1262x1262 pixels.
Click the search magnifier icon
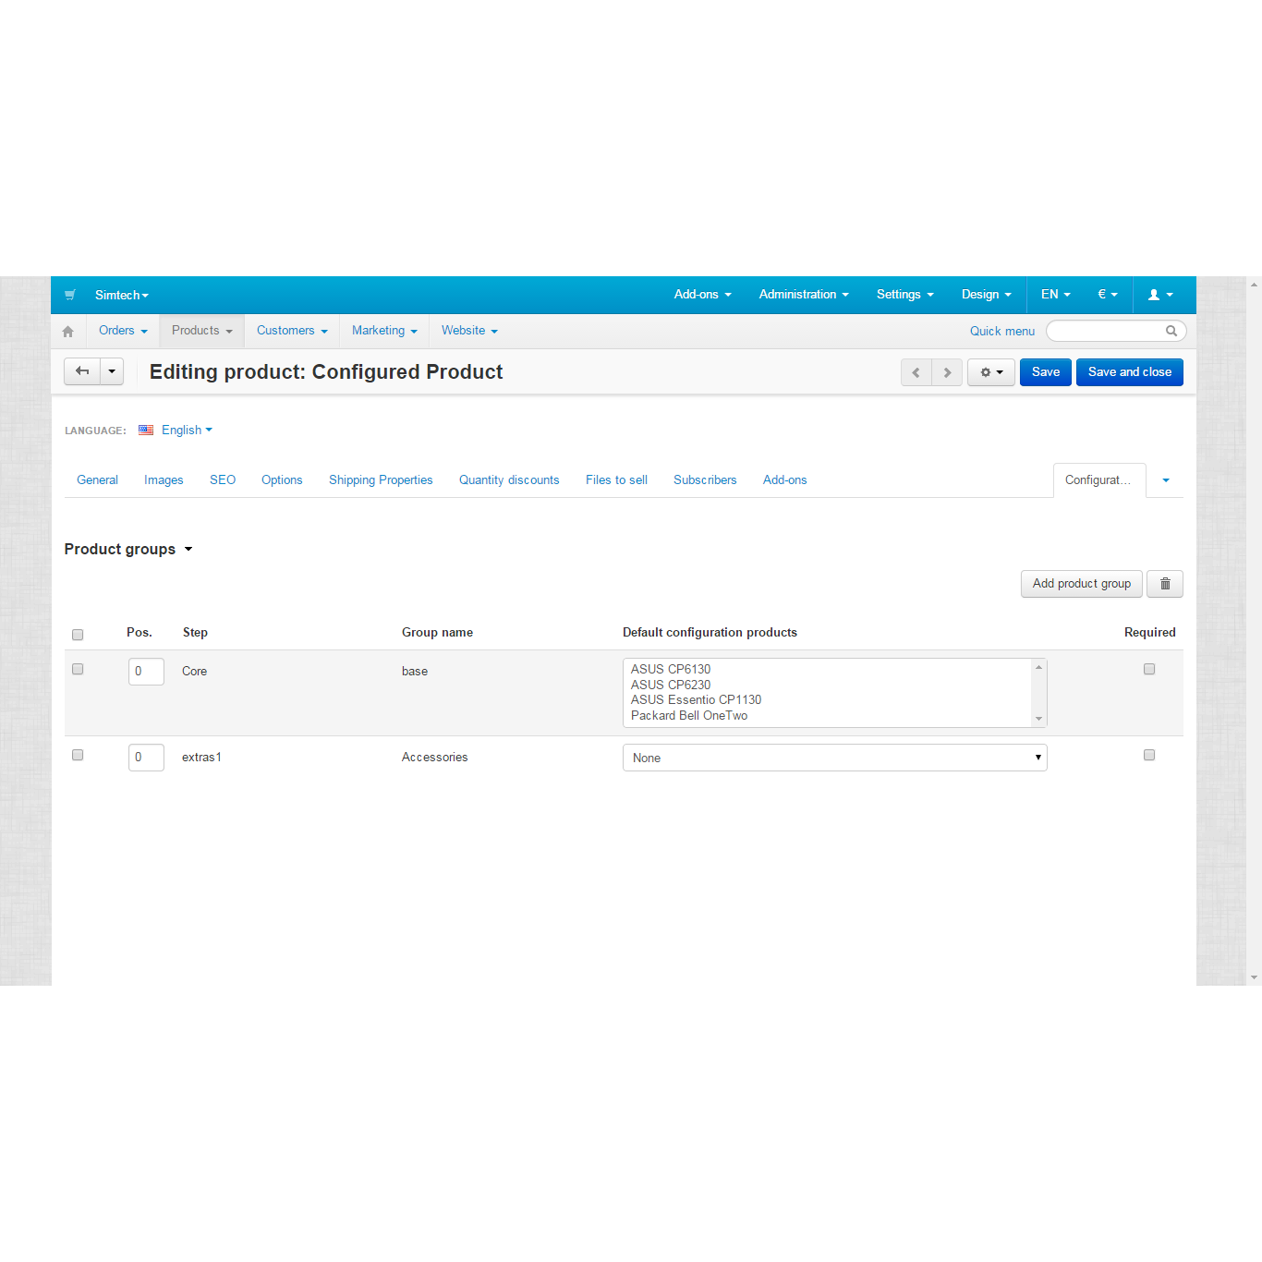[1171, 331]
